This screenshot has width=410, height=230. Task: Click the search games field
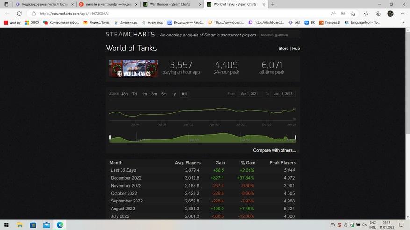[x=280, y=35]
